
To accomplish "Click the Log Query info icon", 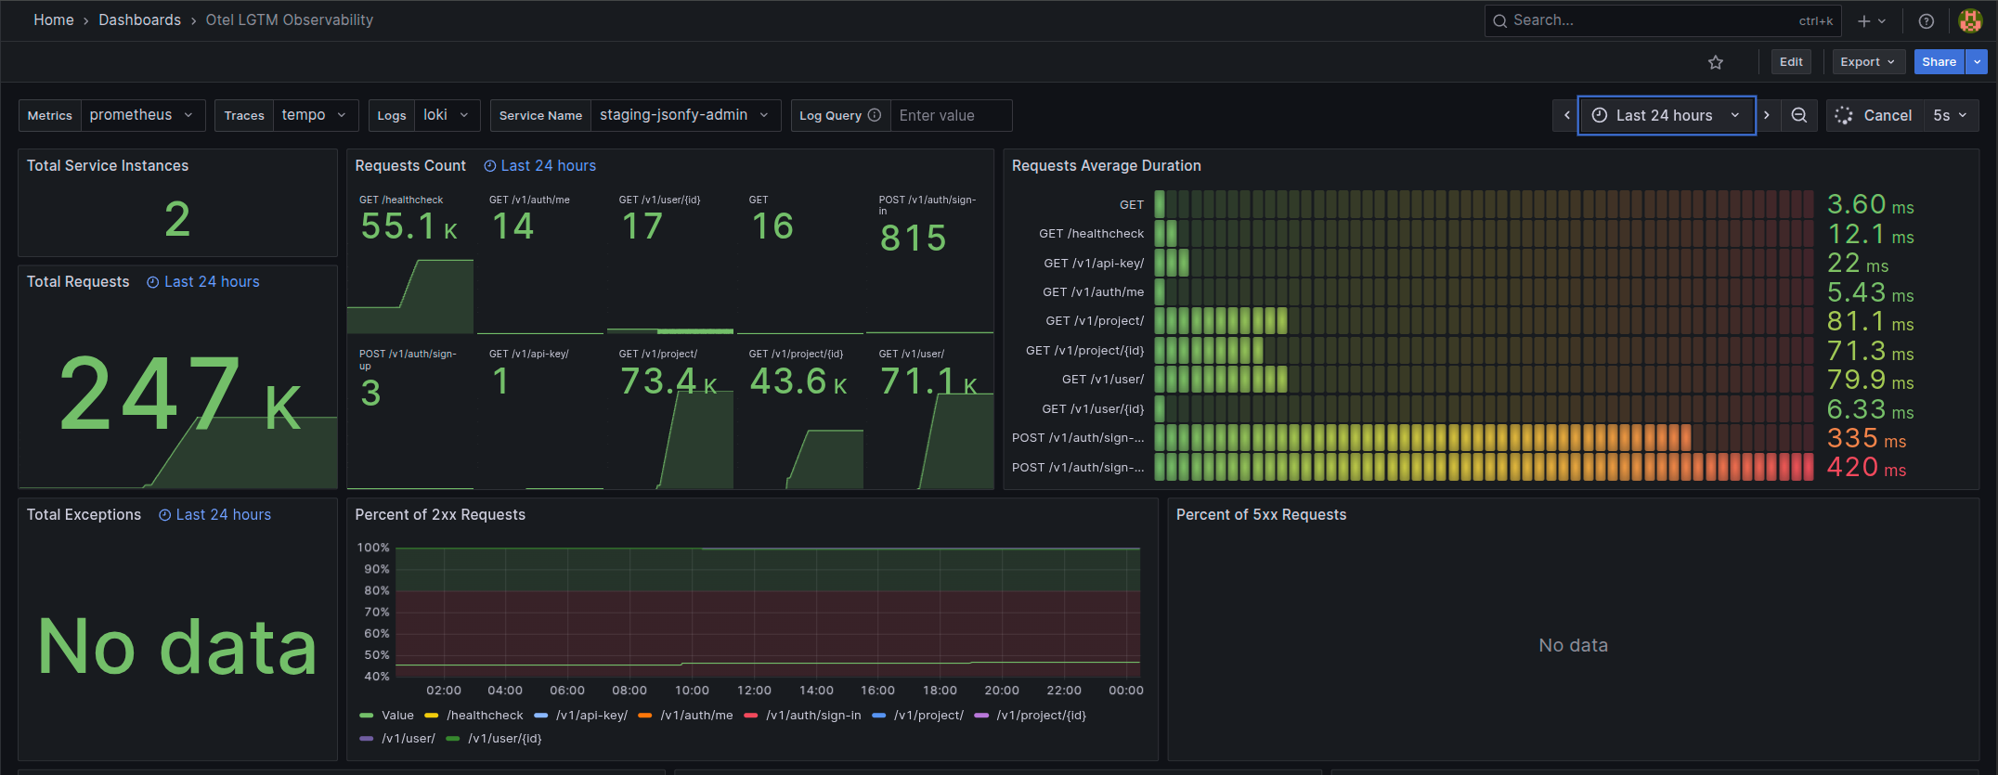I will pos(874,115).
